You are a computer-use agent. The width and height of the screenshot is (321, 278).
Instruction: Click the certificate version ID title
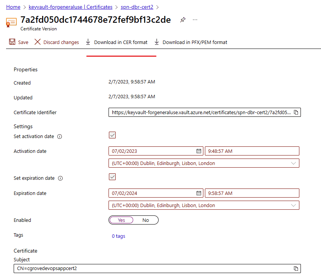tap(96, 20)
